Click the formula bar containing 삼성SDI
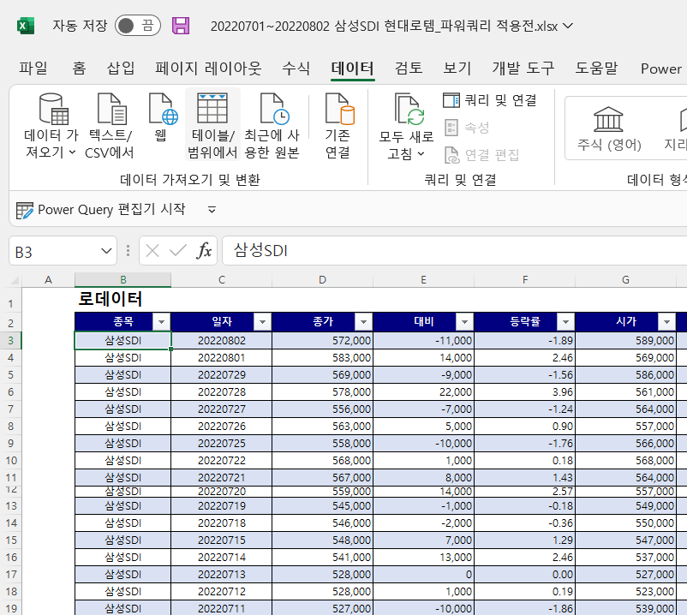 tap(454, 251)
